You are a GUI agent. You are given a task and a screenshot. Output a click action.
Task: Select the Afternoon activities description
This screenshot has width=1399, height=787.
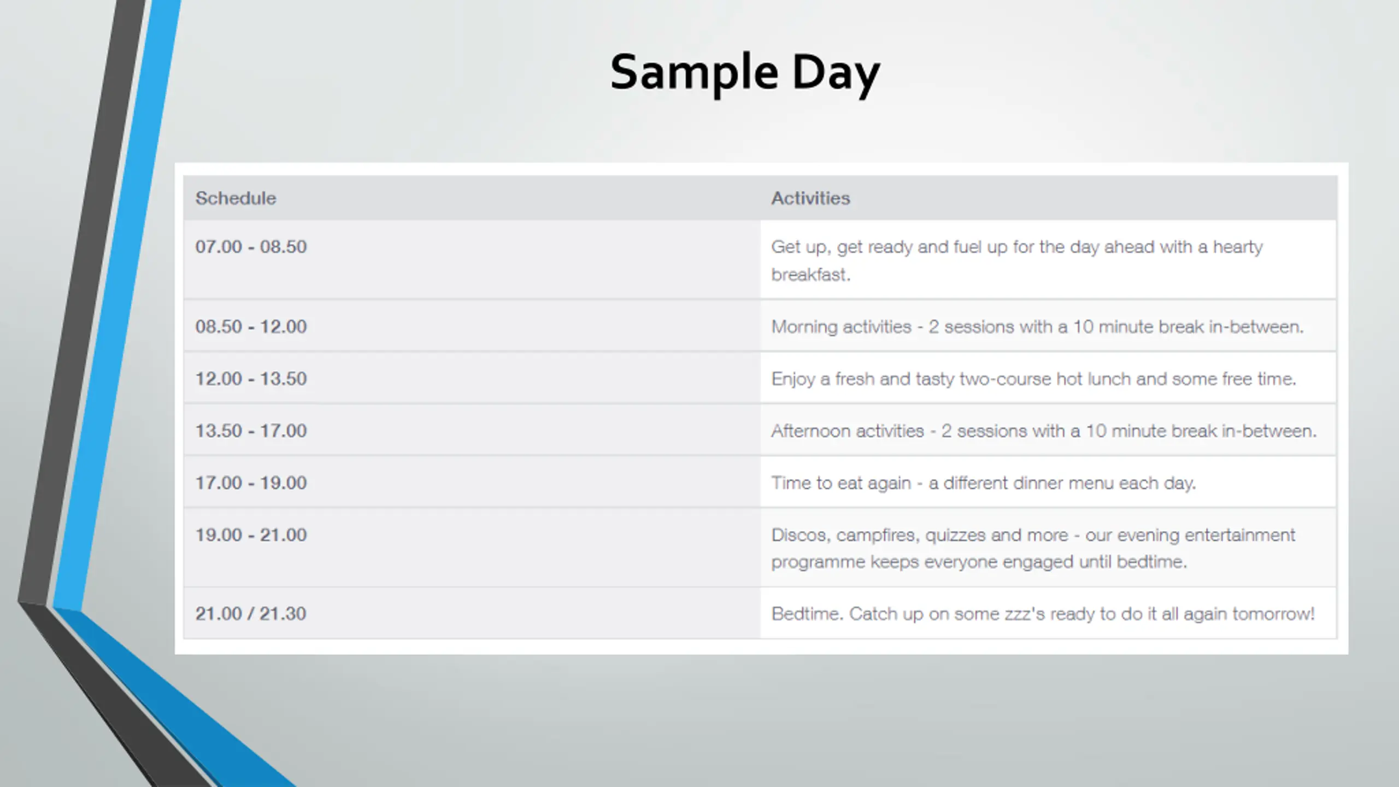(x=1044, y=431)
